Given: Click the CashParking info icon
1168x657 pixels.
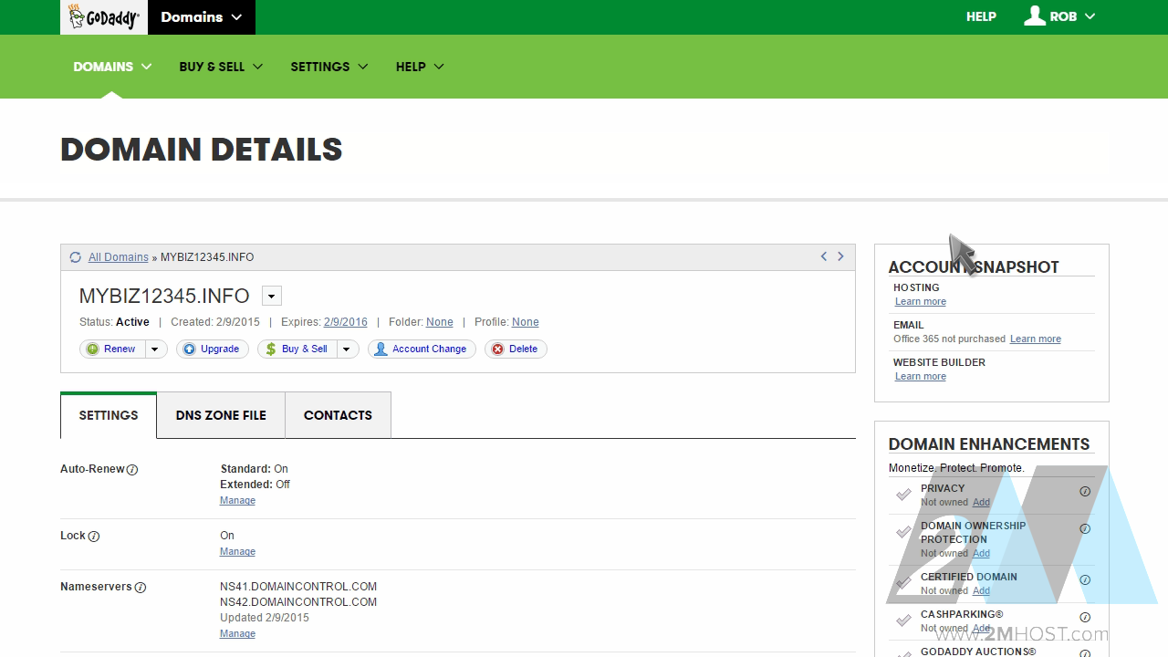Looking at the screenshot, I should [x=1085, y=617].
